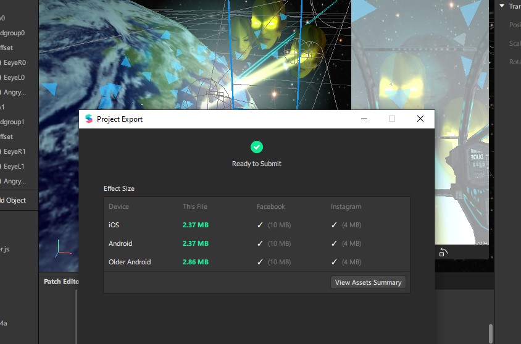The width and height of the screenshot is (521, 344).
Task: Select dgroup1 in the scene tree
Action: click(x=12, y=122)
